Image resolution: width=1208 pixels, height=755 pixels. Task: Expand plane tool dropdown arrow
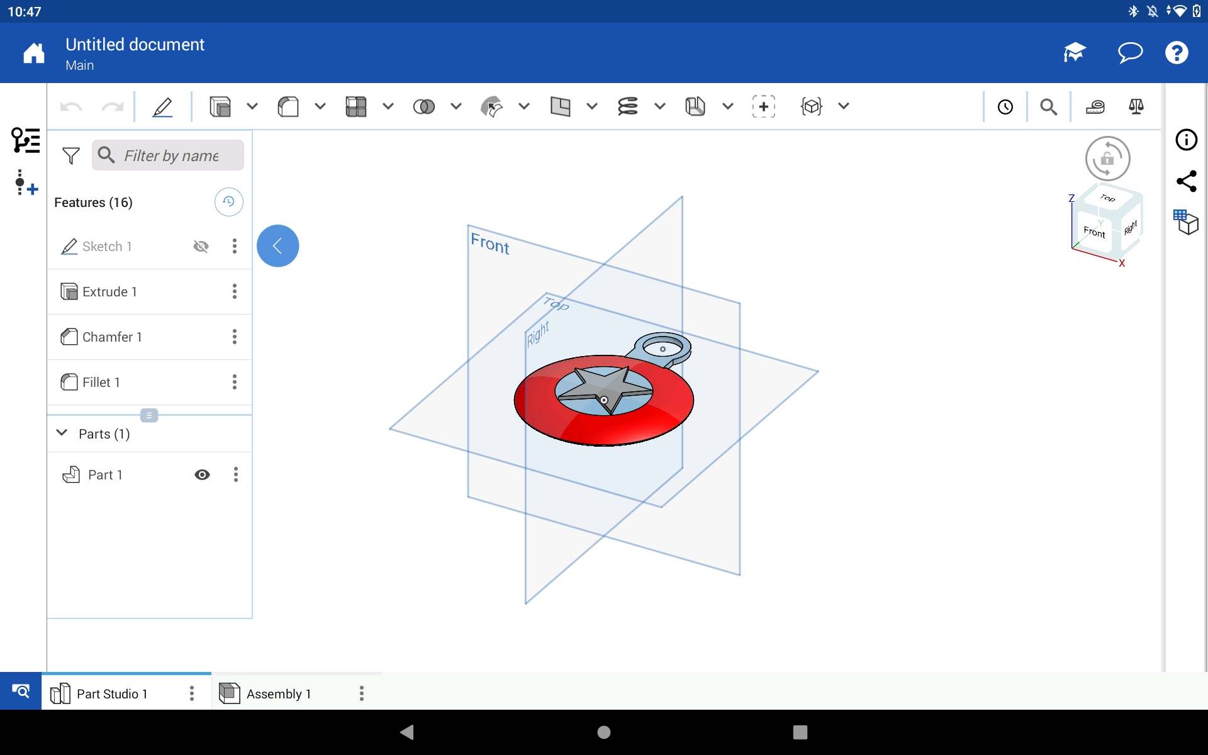592,106
